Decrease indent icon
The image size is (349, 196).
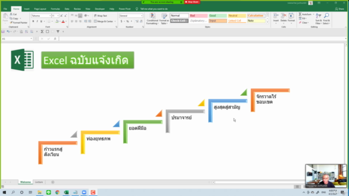[86, 21]
